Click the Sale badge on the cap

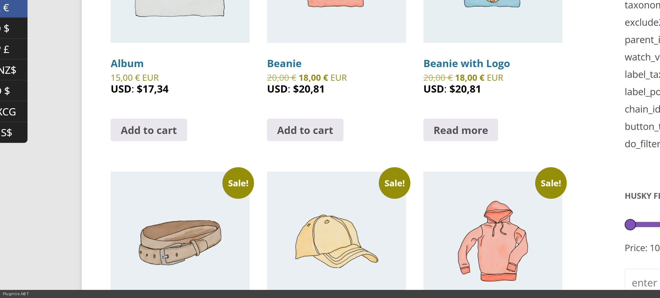pos(394,183)
